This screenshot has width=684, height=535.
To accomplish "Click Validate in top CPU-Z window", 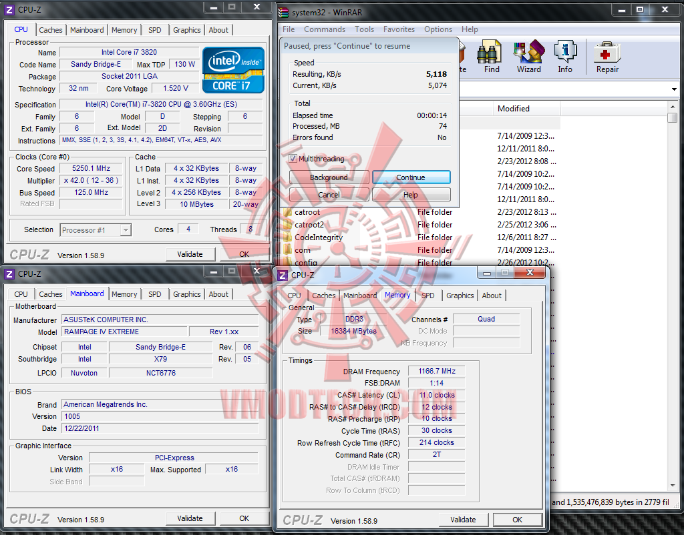I will 190,254.
